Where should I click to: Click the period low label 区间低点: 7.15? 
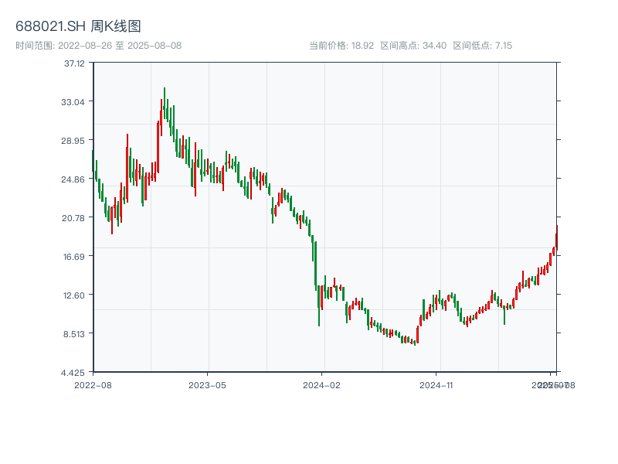point(482,46)
